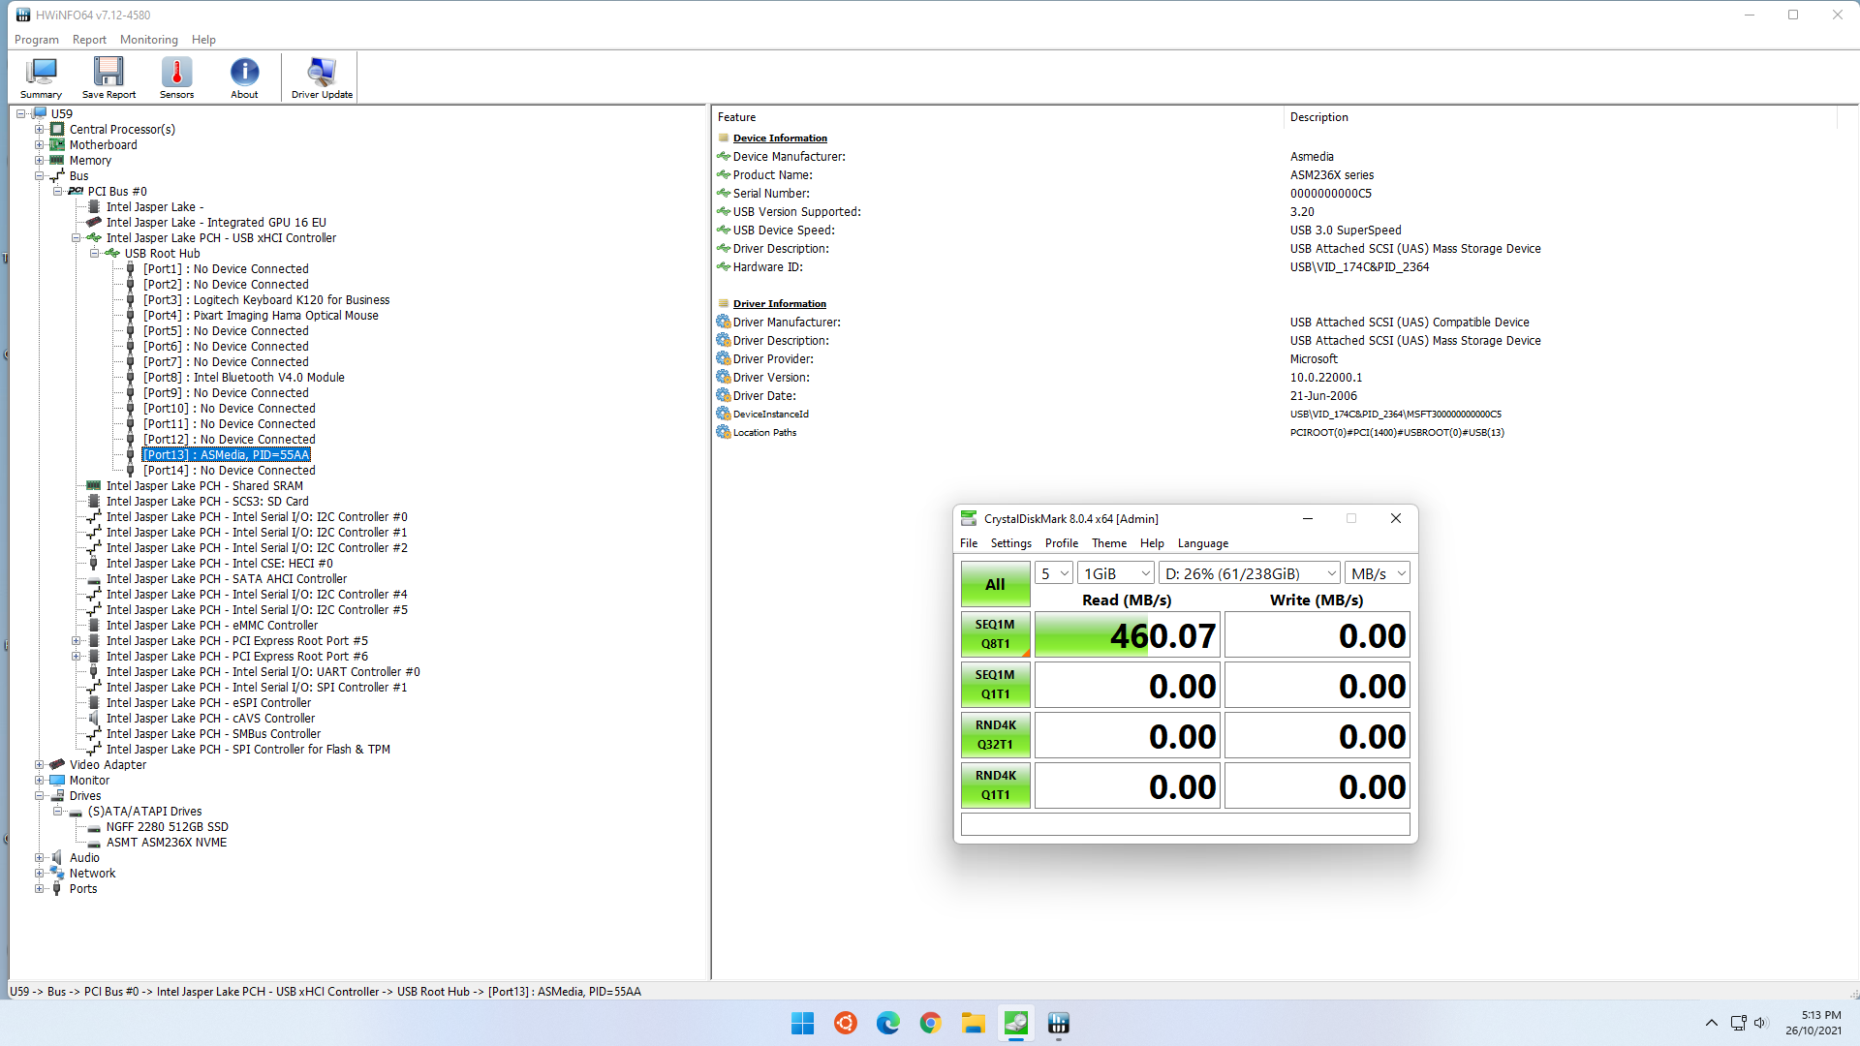
Task: Run the SEQ1M Q1T1 test
Action: [995, 685]
